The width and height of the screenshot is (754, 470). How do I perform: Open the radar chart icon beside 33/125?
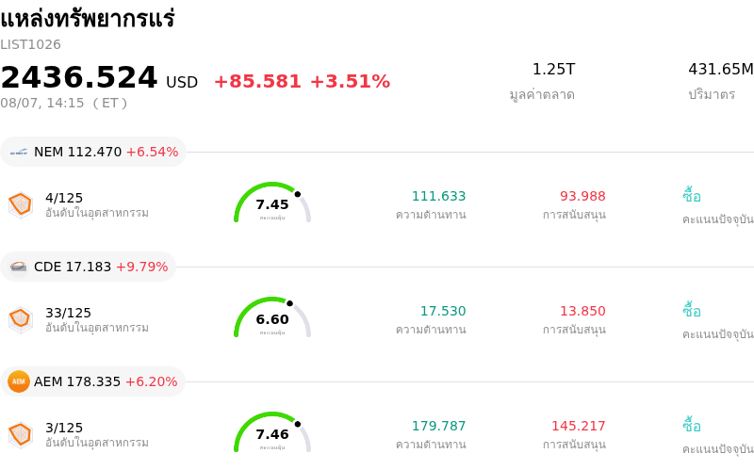(x=21, y=320)
